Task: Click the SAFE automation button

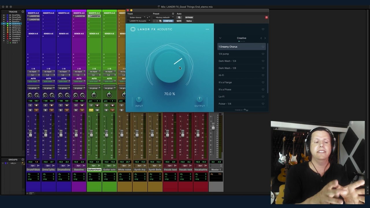Action: (x=179, y=21)
